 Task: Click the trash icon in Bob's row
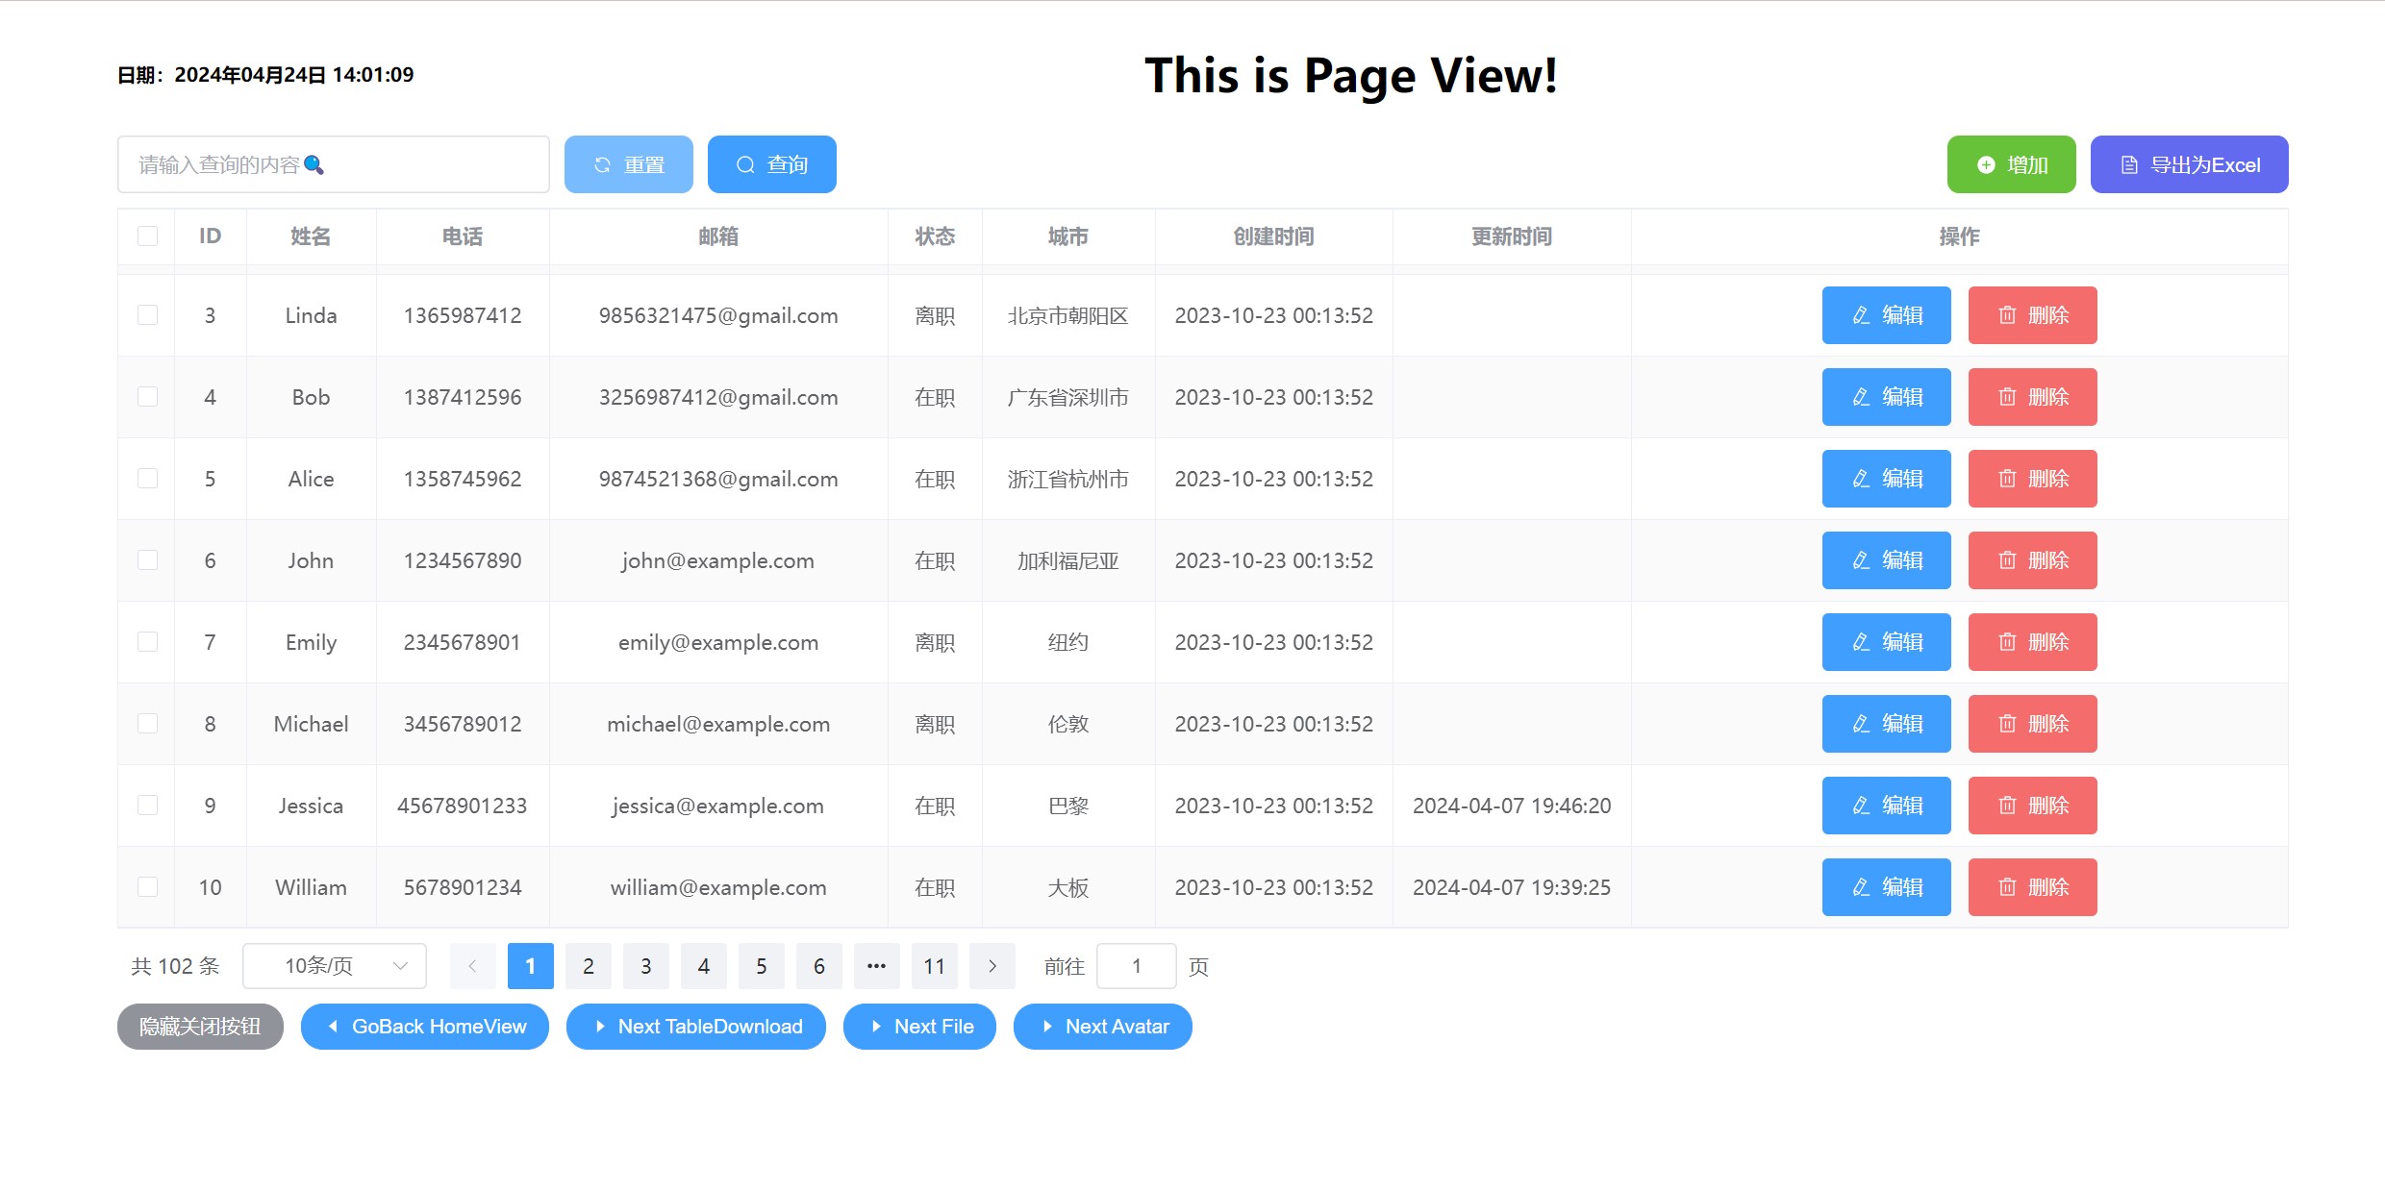(2007, 397)
